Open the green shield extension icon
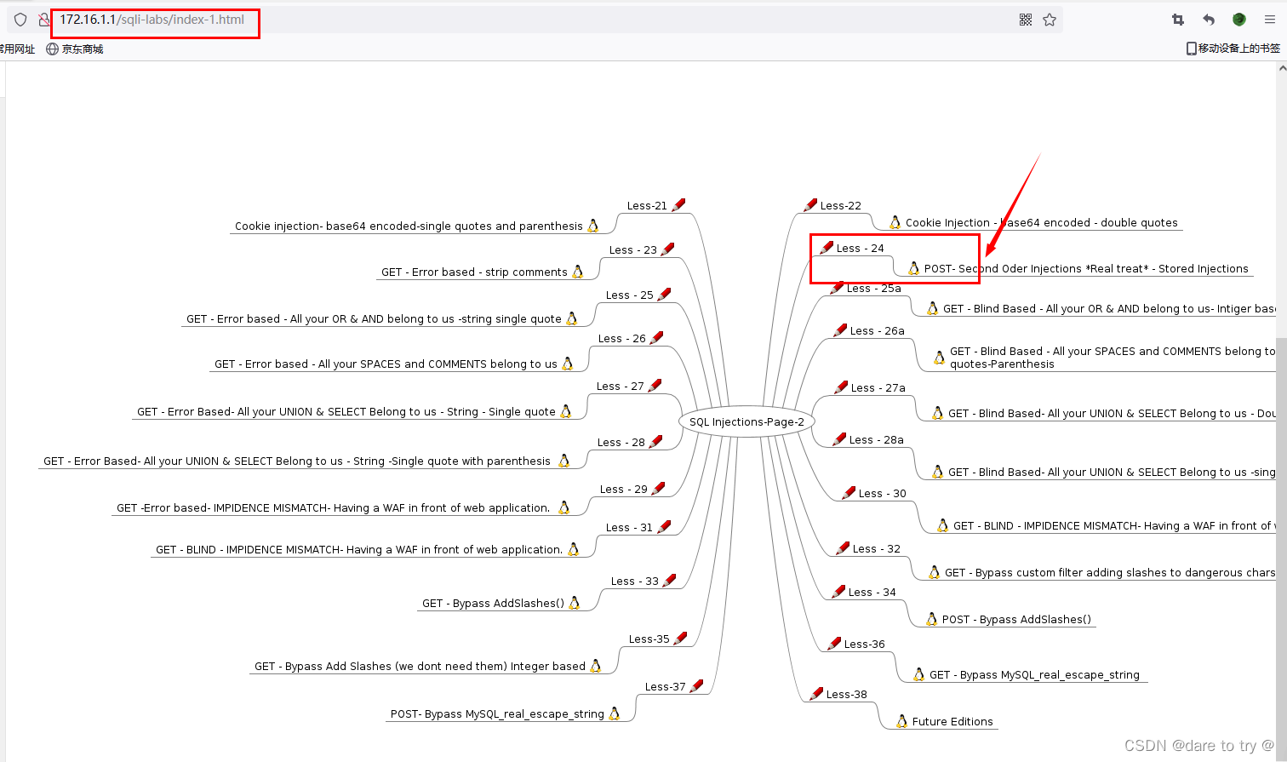Image resolution: width=1287 pixels, height=762 pixels. coord(1239,20)
